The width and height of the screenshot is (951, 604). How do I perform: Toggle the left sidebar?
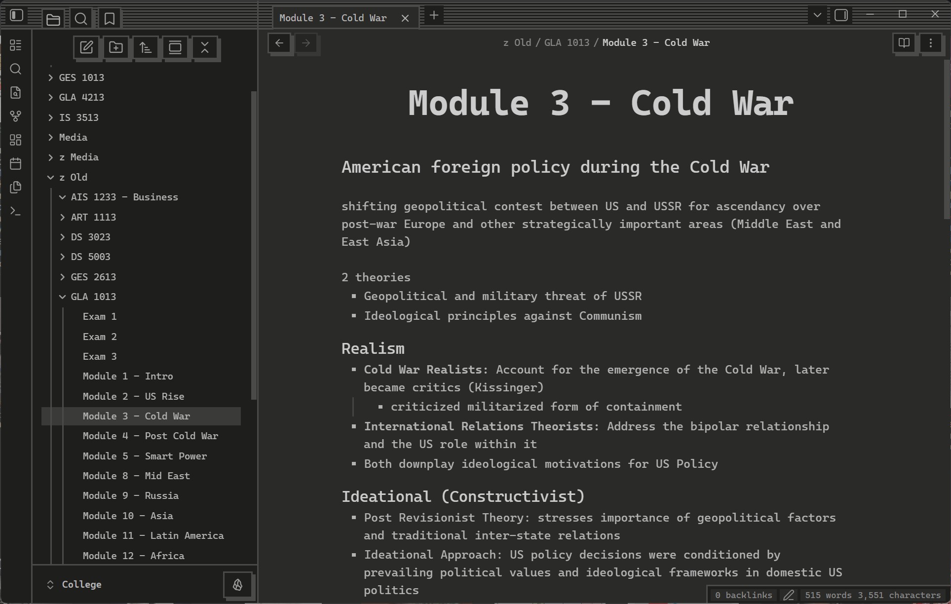click(x=17, y=15)
